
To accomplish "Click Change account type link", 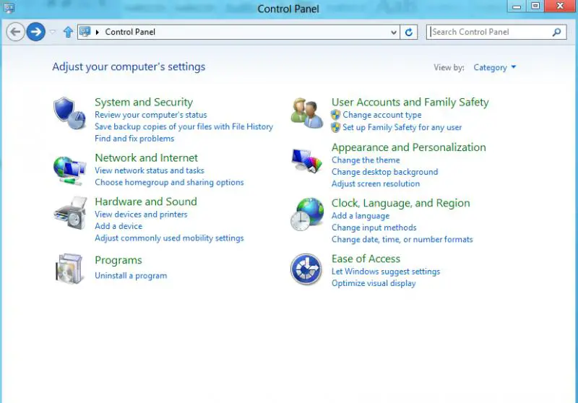I will click(382, 115).
